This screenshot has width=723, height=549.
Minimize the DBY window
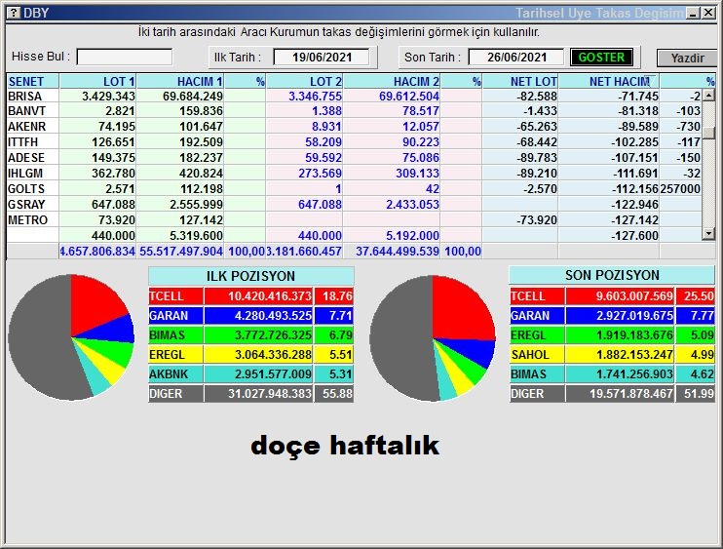click(x=693, y=13)
